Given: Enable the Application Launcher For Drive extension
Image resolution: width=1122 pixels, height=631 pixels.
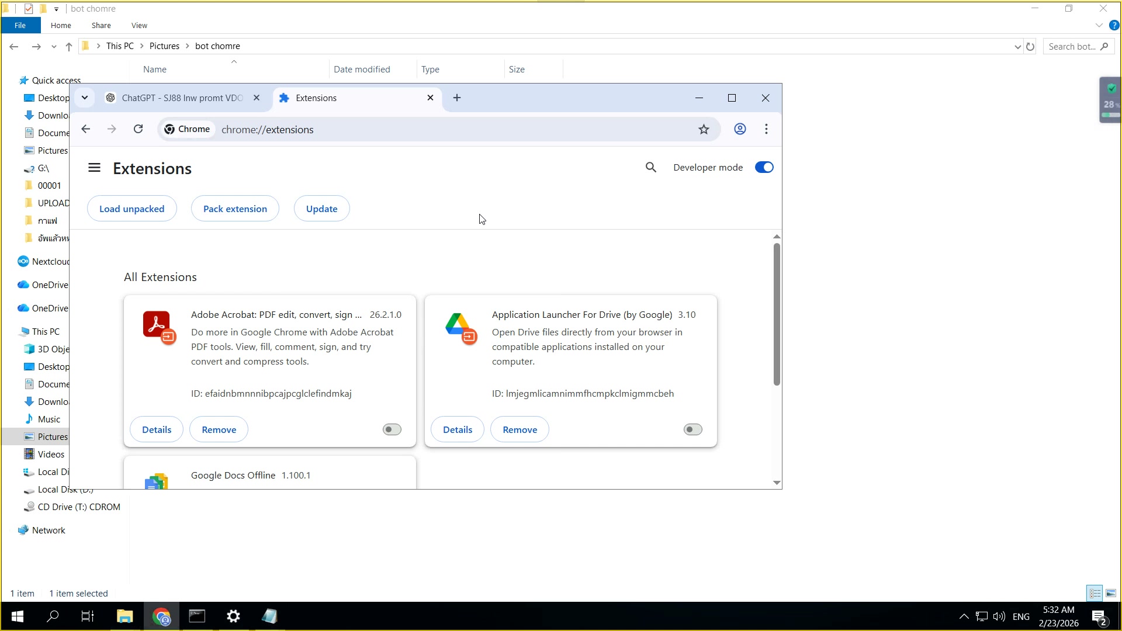Looking at the screenshot, I should tap(692, 429).
